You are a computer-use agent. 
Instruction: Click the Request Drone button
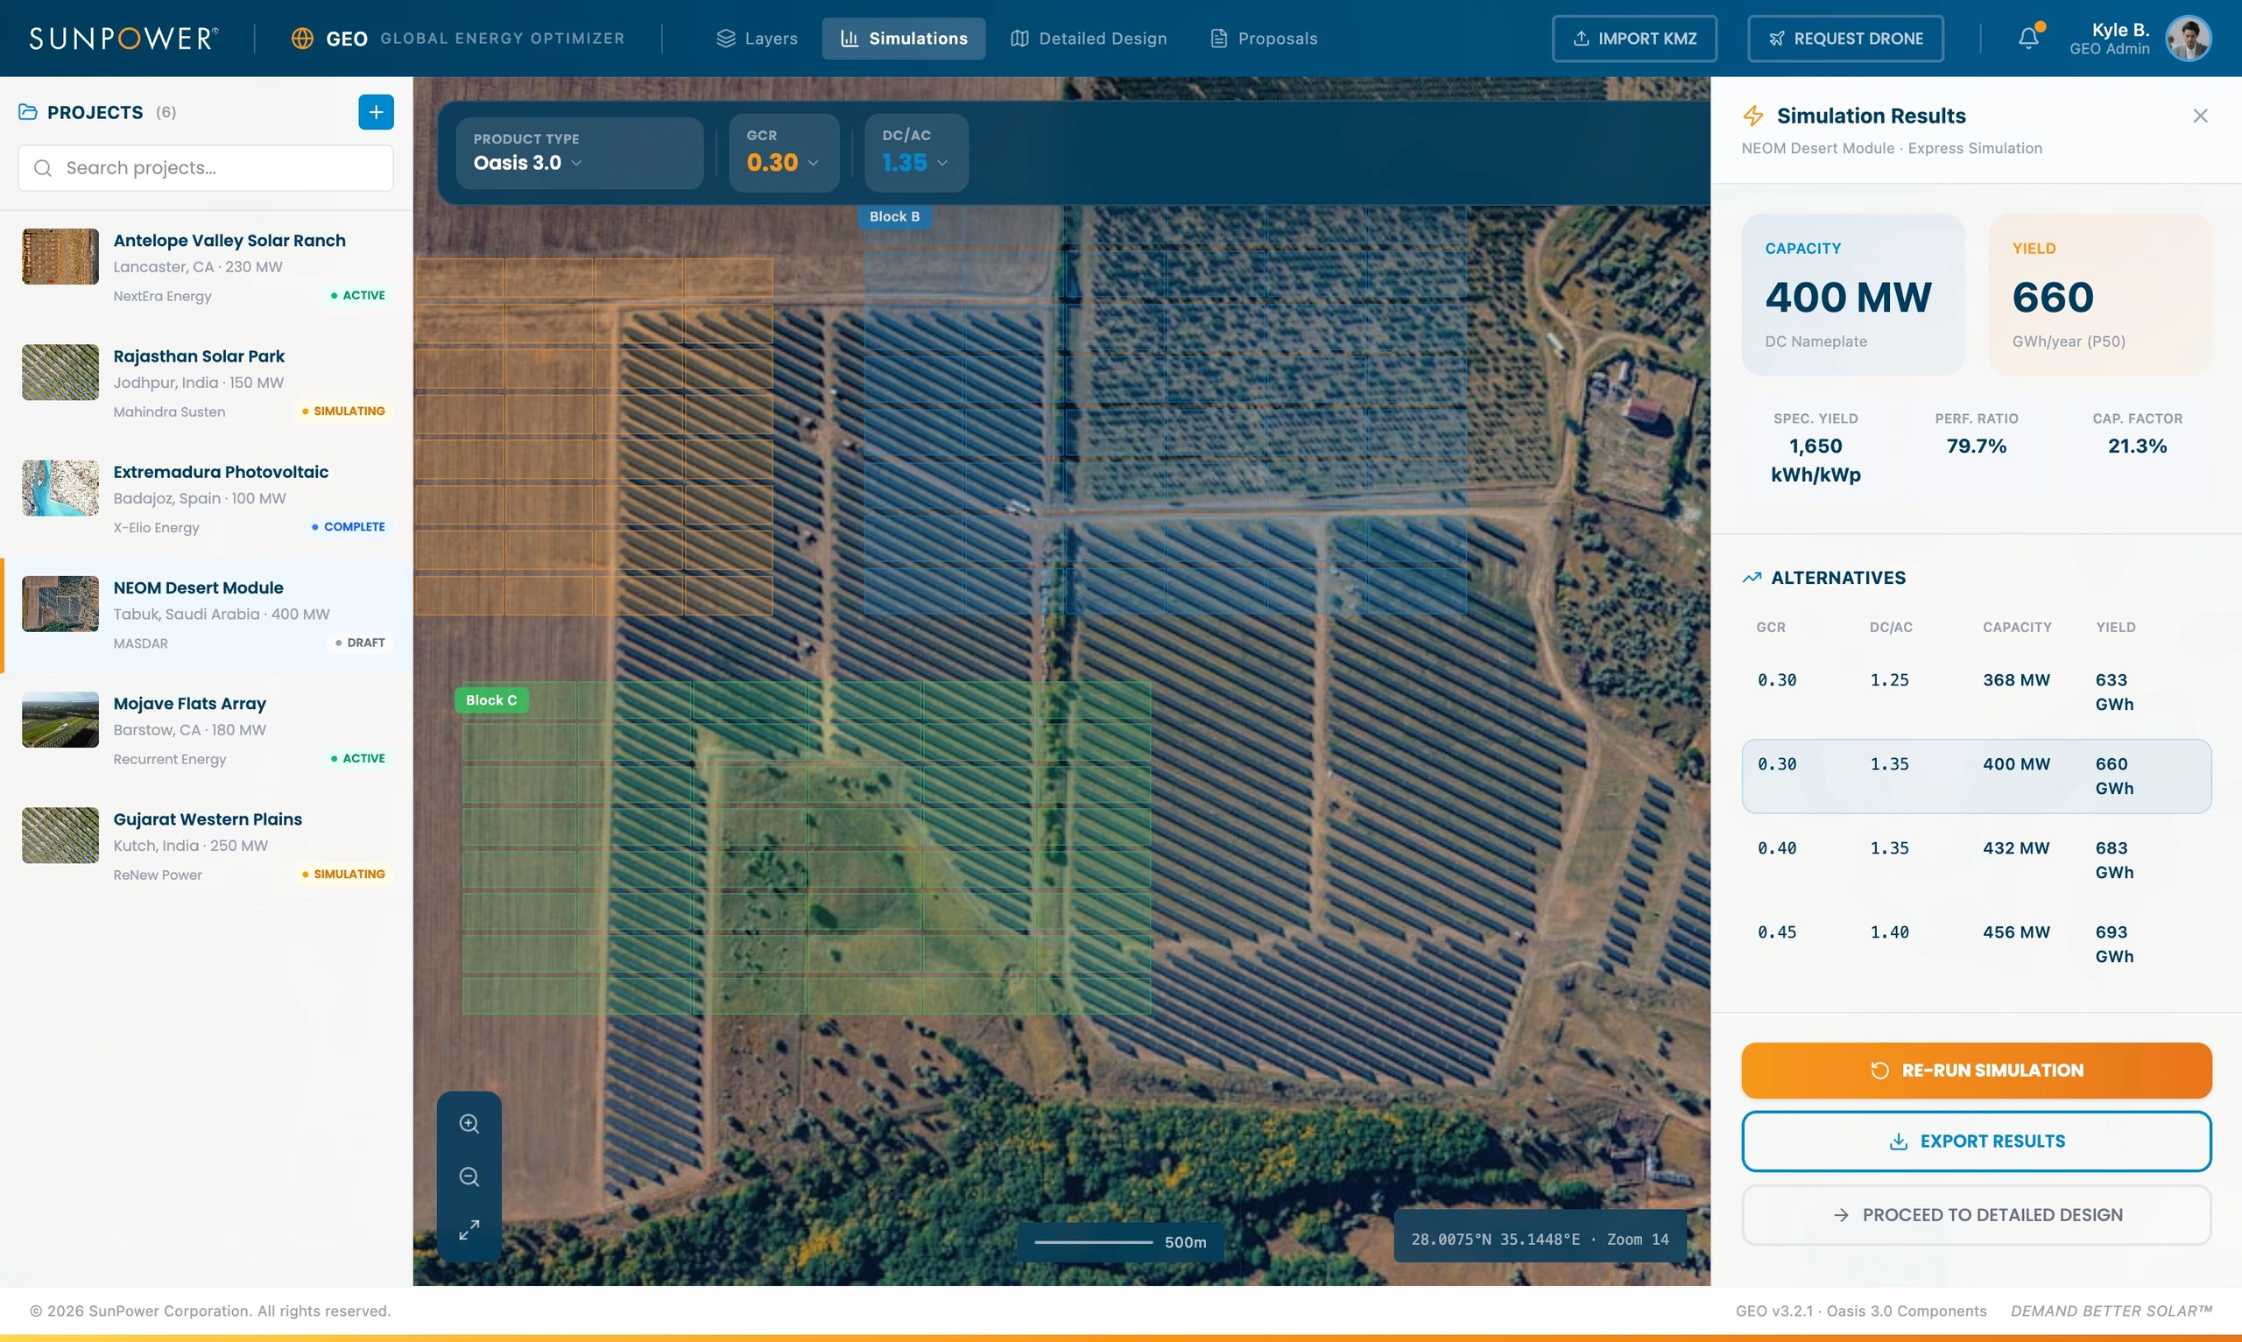(x=1845, y=39)
